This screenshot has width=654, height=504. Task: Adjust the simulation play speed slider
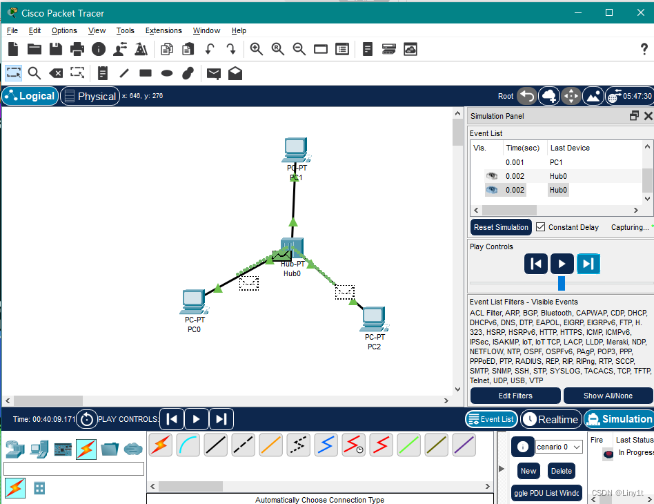tap(562, 283)
